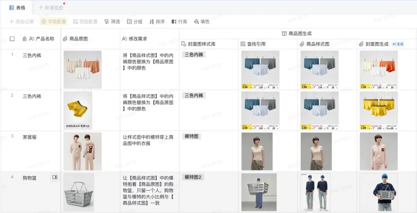The image size is (417, 213).
Task: Click the AI 生成 badge
Action: (x=398, y=44)
